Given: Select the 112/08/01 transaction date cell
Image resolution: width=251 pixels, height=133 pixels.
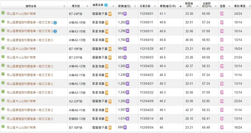Looking at the screenshot, I should pos(147,14).
